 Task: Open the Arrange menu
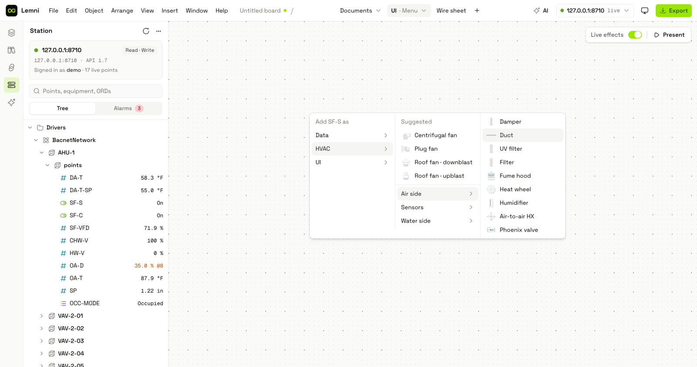(122, 10)
